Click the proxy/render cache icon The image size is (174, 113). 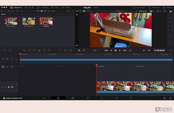pyautogui.click(x=165, y=11)
